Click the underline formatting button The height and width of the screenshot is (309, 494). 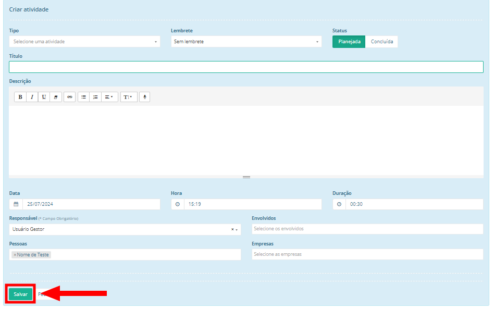click(44, 97)
